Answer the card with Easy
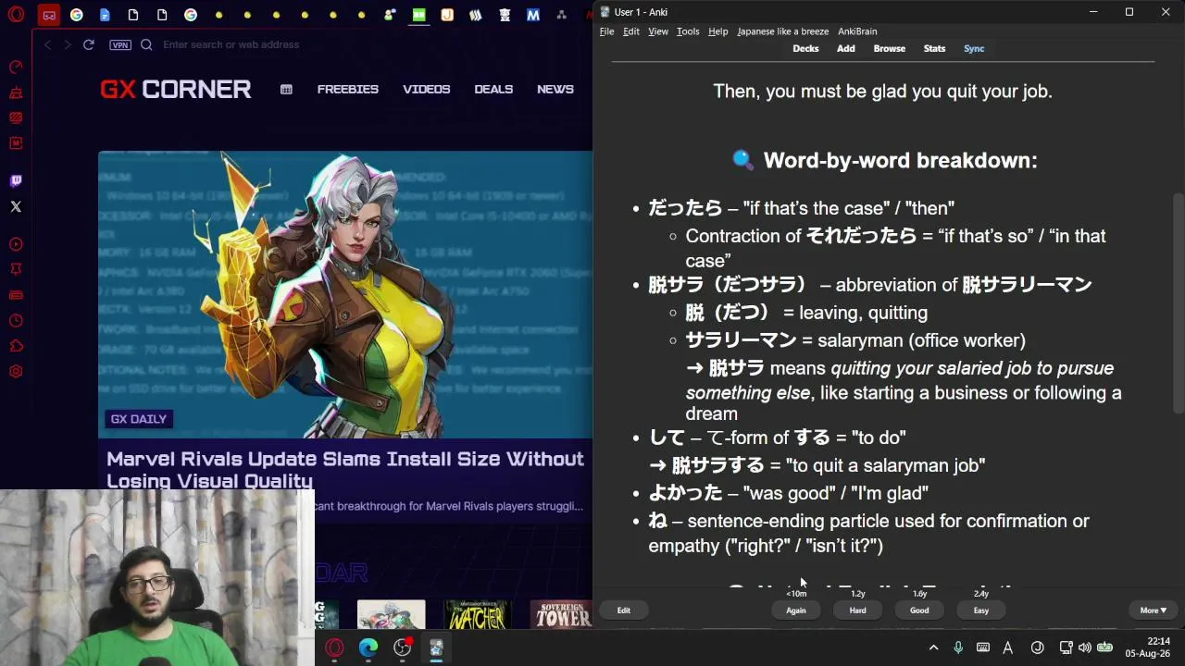Viewport: 1185px width, 666px height. pos(981,610)
